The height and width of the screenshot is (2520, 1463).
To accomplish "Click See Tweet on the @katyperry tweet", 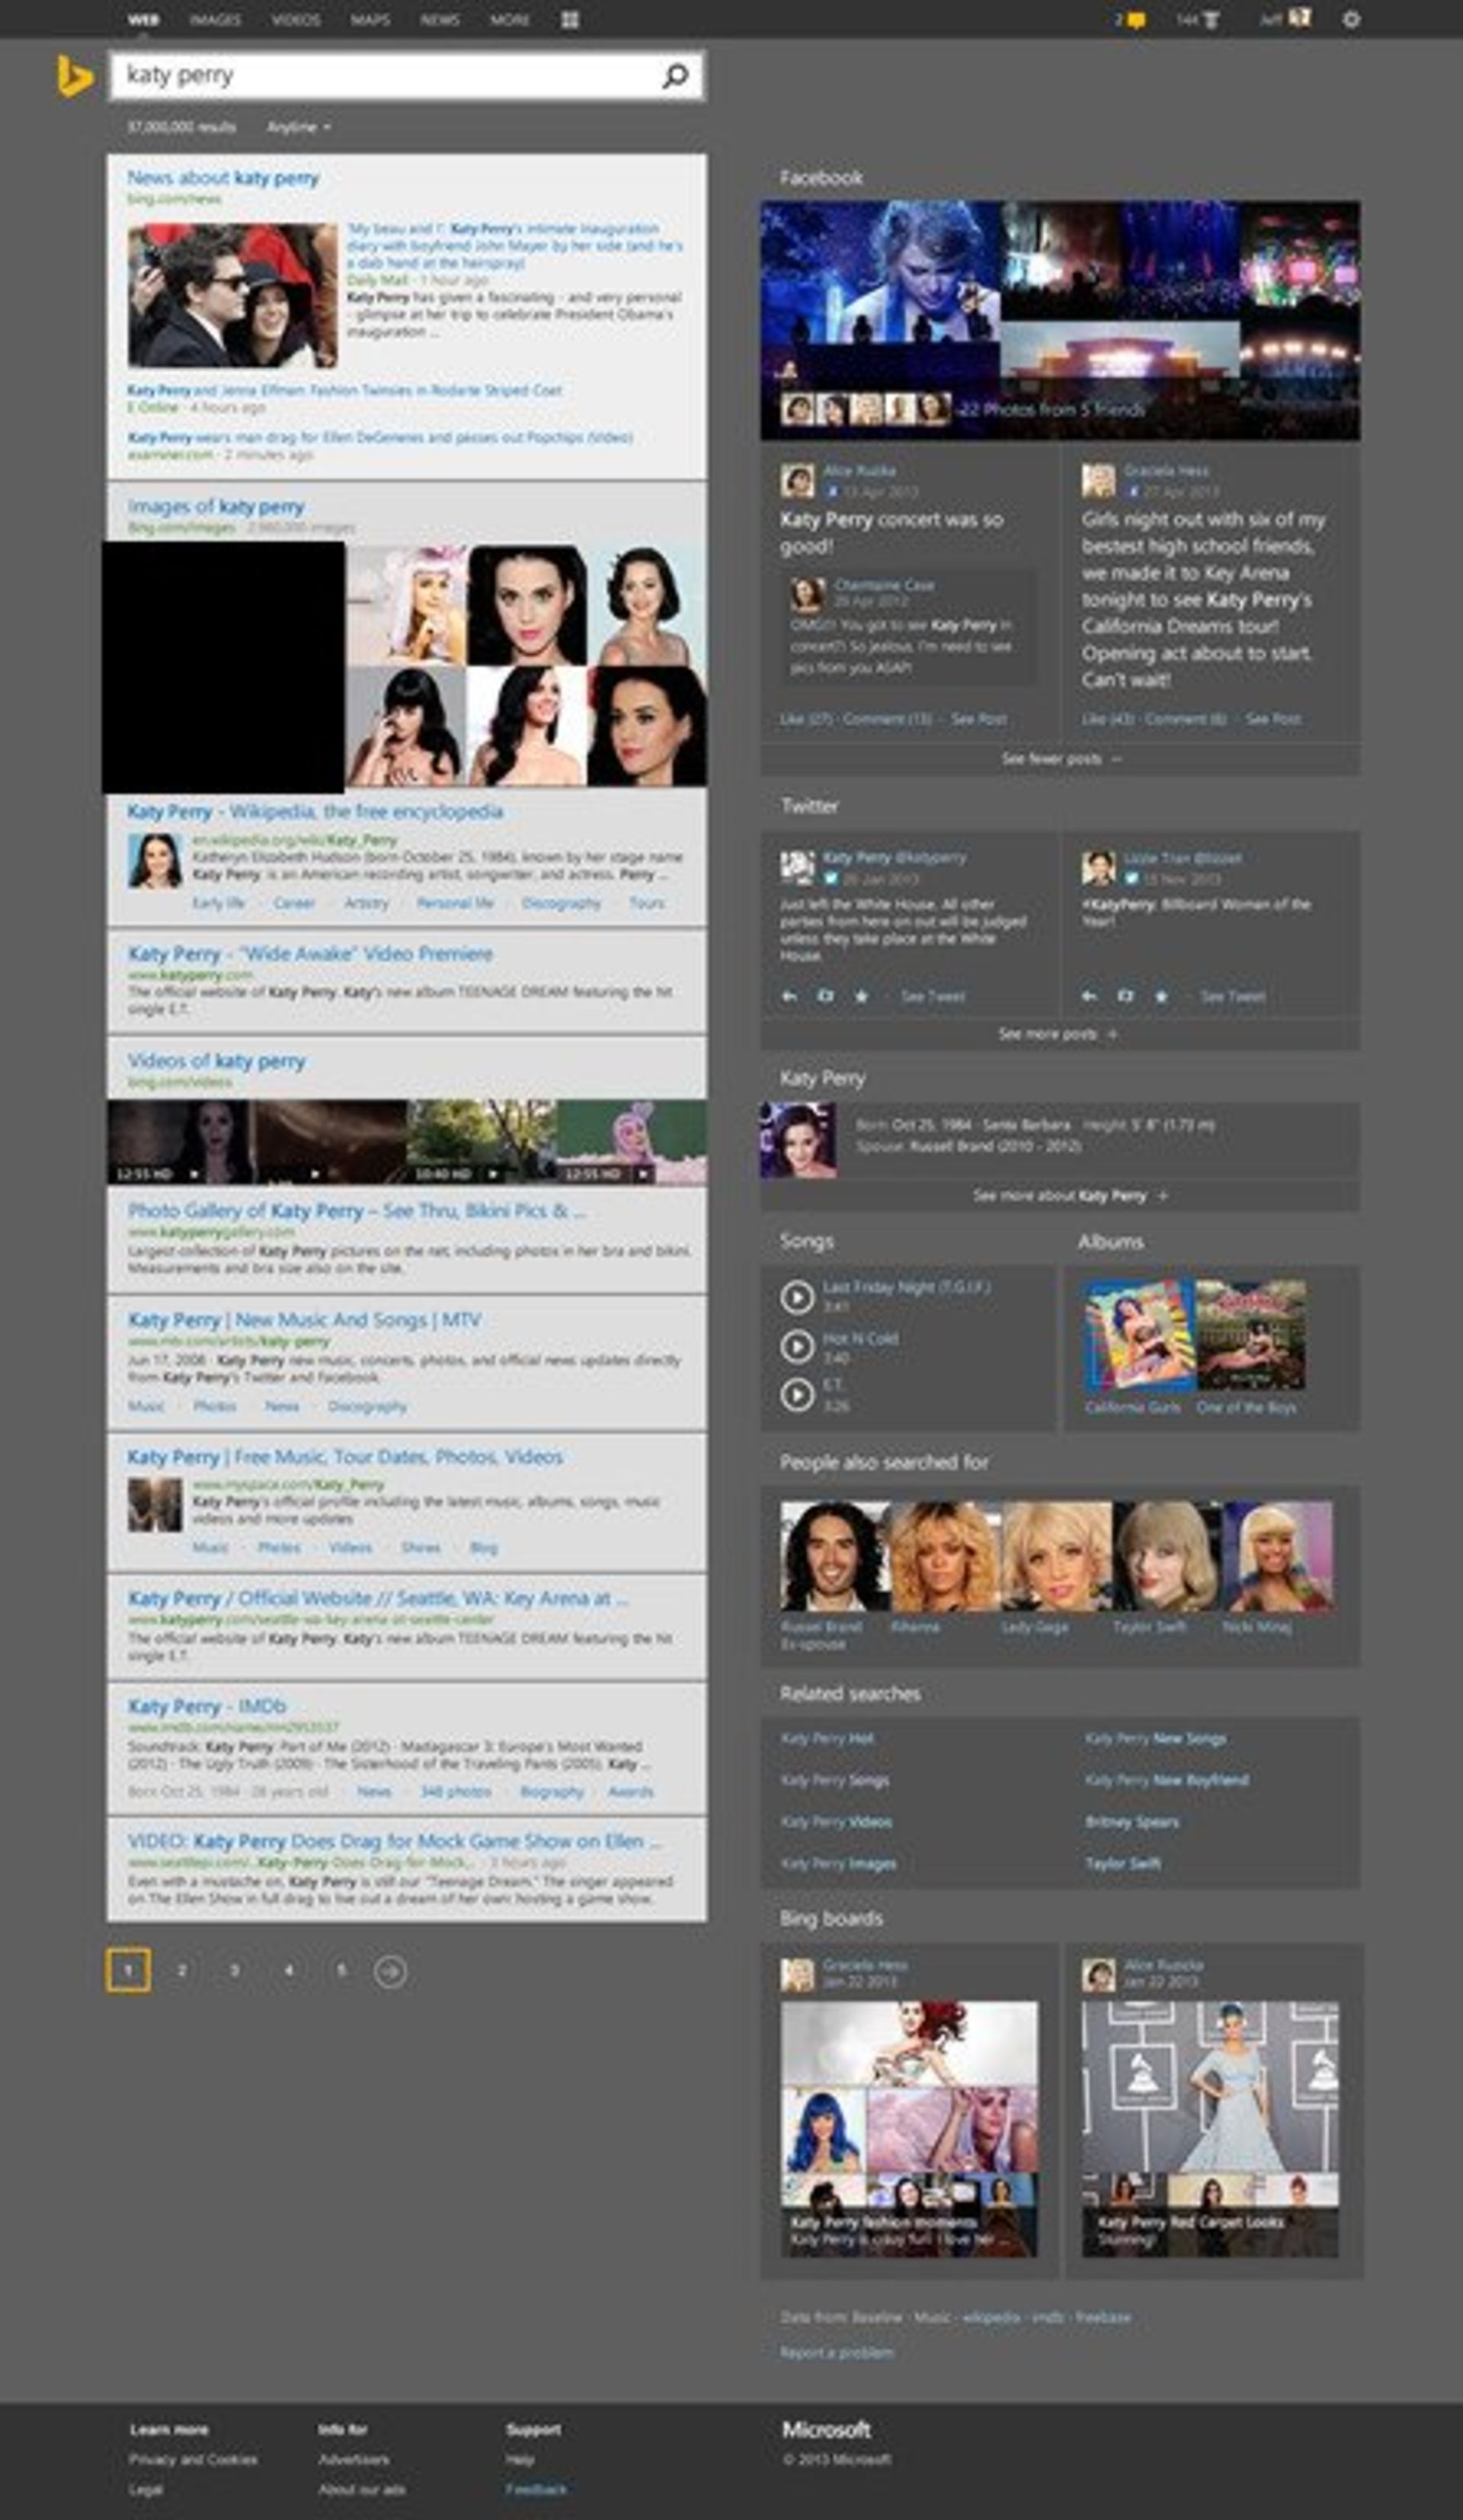I will [x=933, y=996].
